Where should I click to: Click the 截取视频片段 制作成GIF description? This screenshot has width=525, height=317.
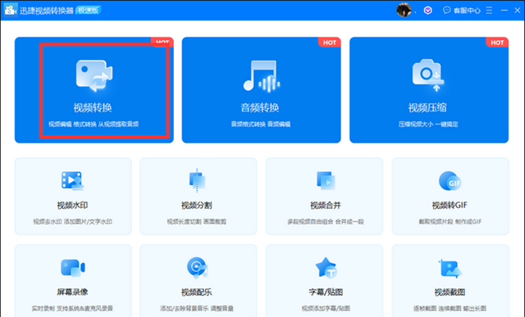coord(450,222)
